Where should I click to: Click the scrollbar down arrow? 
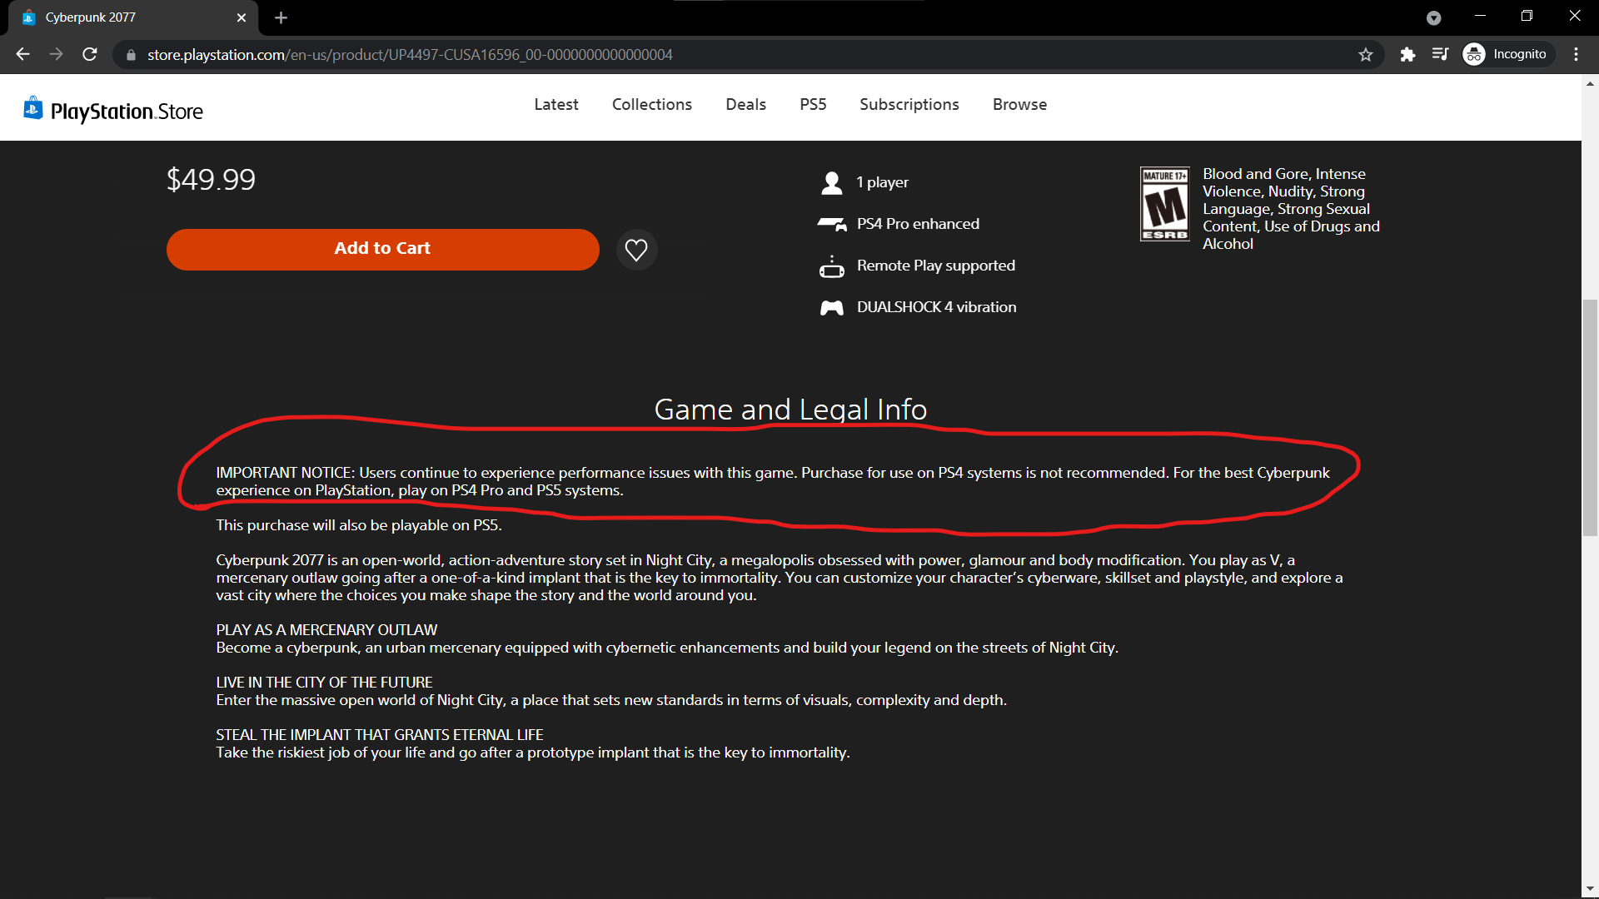point(1590,889)
